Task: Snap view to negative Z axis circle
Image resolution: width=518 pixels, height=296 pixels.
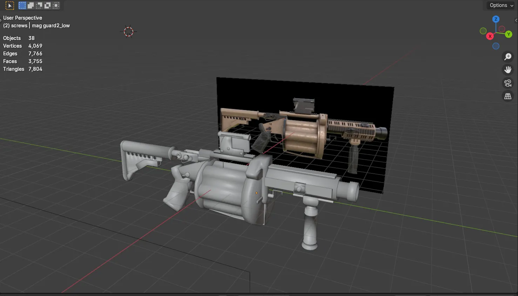Action: (x=496, y=46)
